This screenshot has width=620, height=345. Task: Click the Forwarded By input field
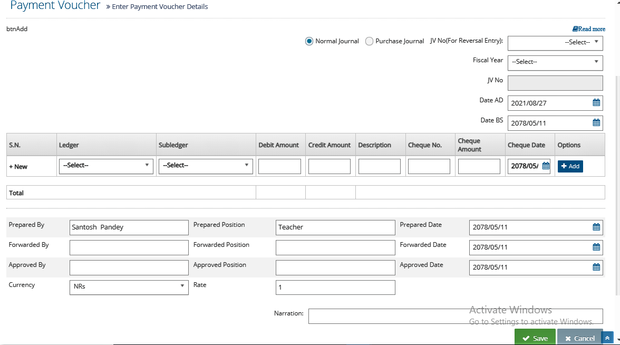coord(129,247)
